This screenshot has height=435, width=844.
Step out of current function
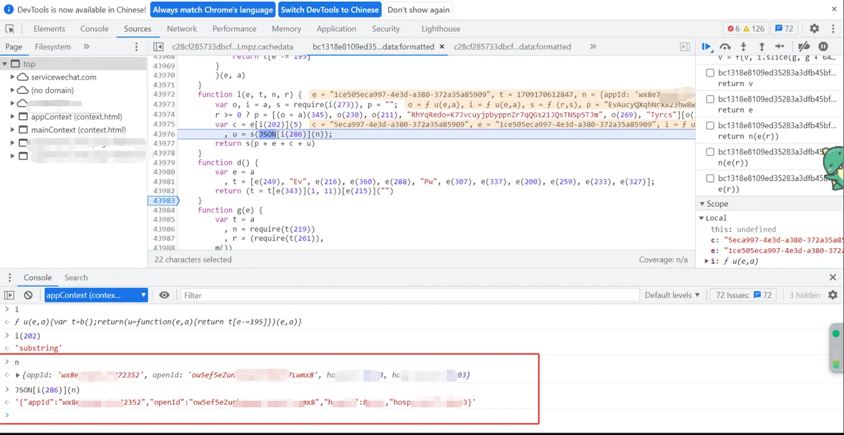761,46
